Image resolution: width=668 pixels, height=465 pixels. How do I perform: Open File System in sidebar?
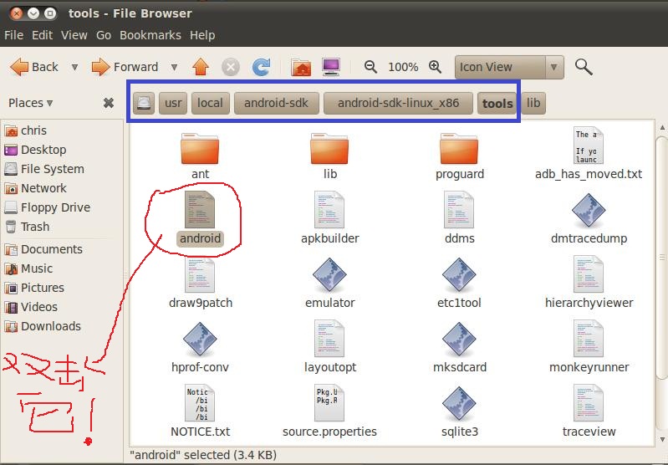coord(44,169)
